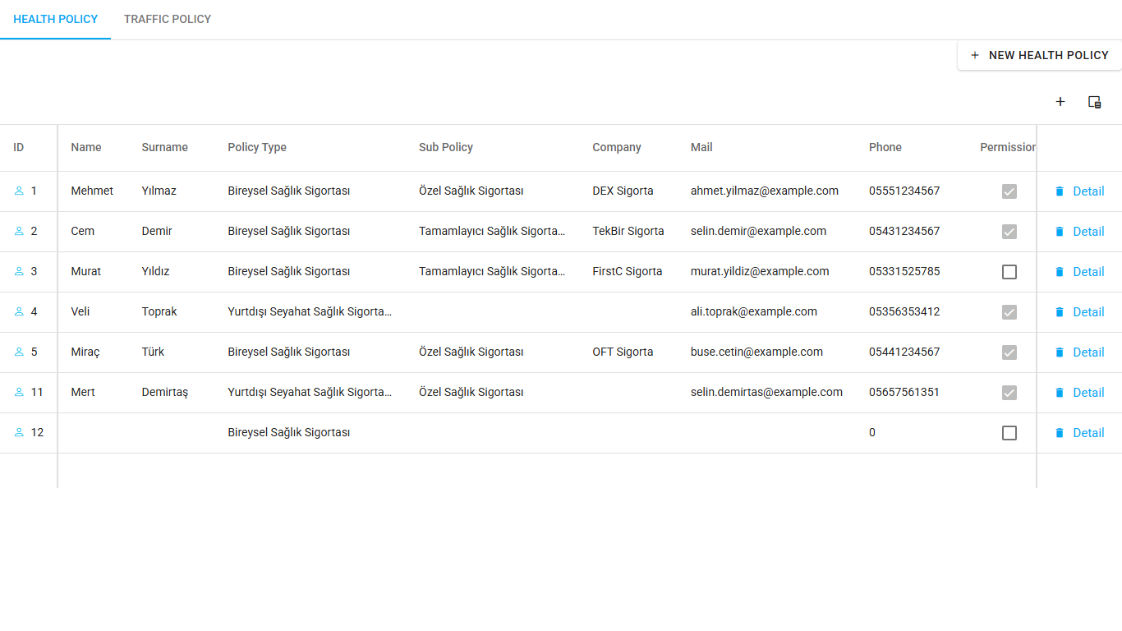
Task: Click trash icon for Murat Yıldız
Action: pos(1059,272)
